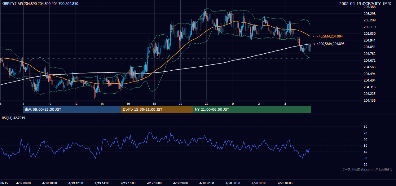
Task: Click price axis value 205.209
Action: point(370,20)
